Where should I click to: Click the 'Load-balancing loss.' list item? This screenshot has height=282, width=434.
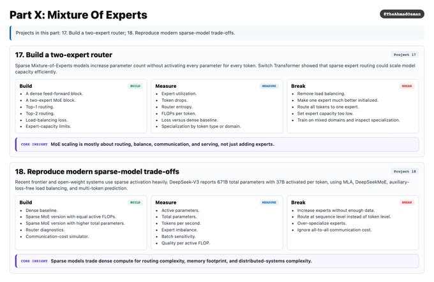(x=47, y=120)
